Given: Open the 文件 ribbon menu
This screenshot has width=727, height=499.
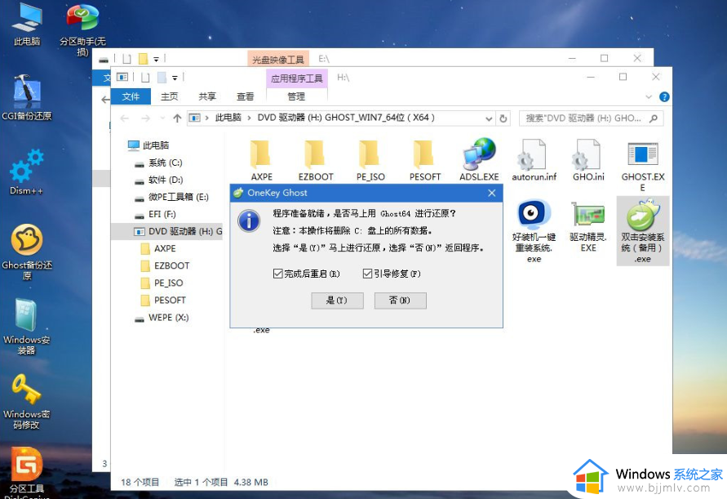Looking at the screenshot, I should coord(131,96).
